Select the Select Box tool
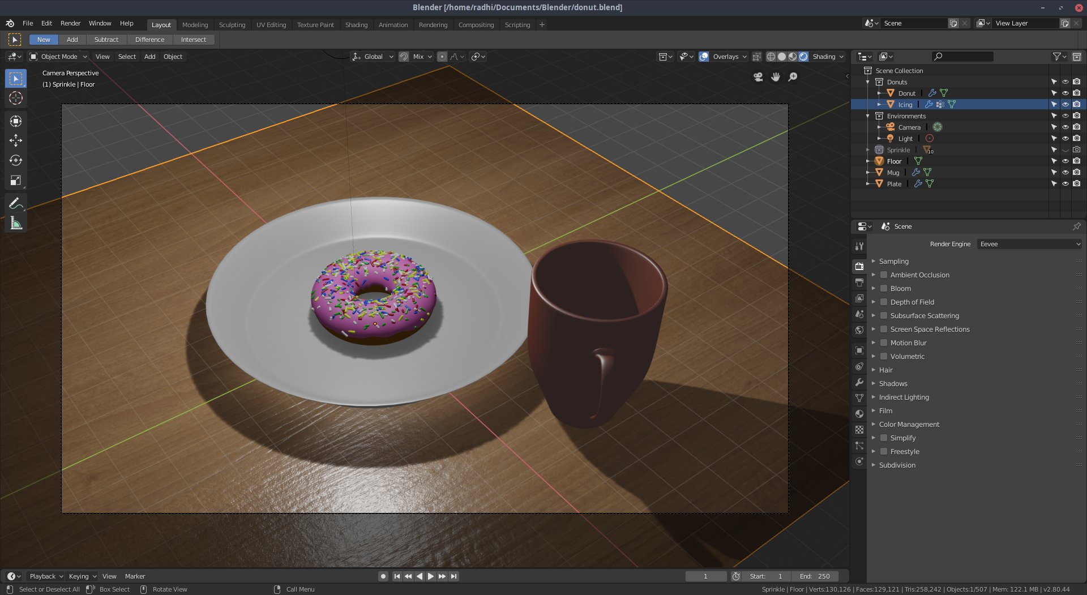This screenshot has height=595, width=1087. click(x=16, y=78)
